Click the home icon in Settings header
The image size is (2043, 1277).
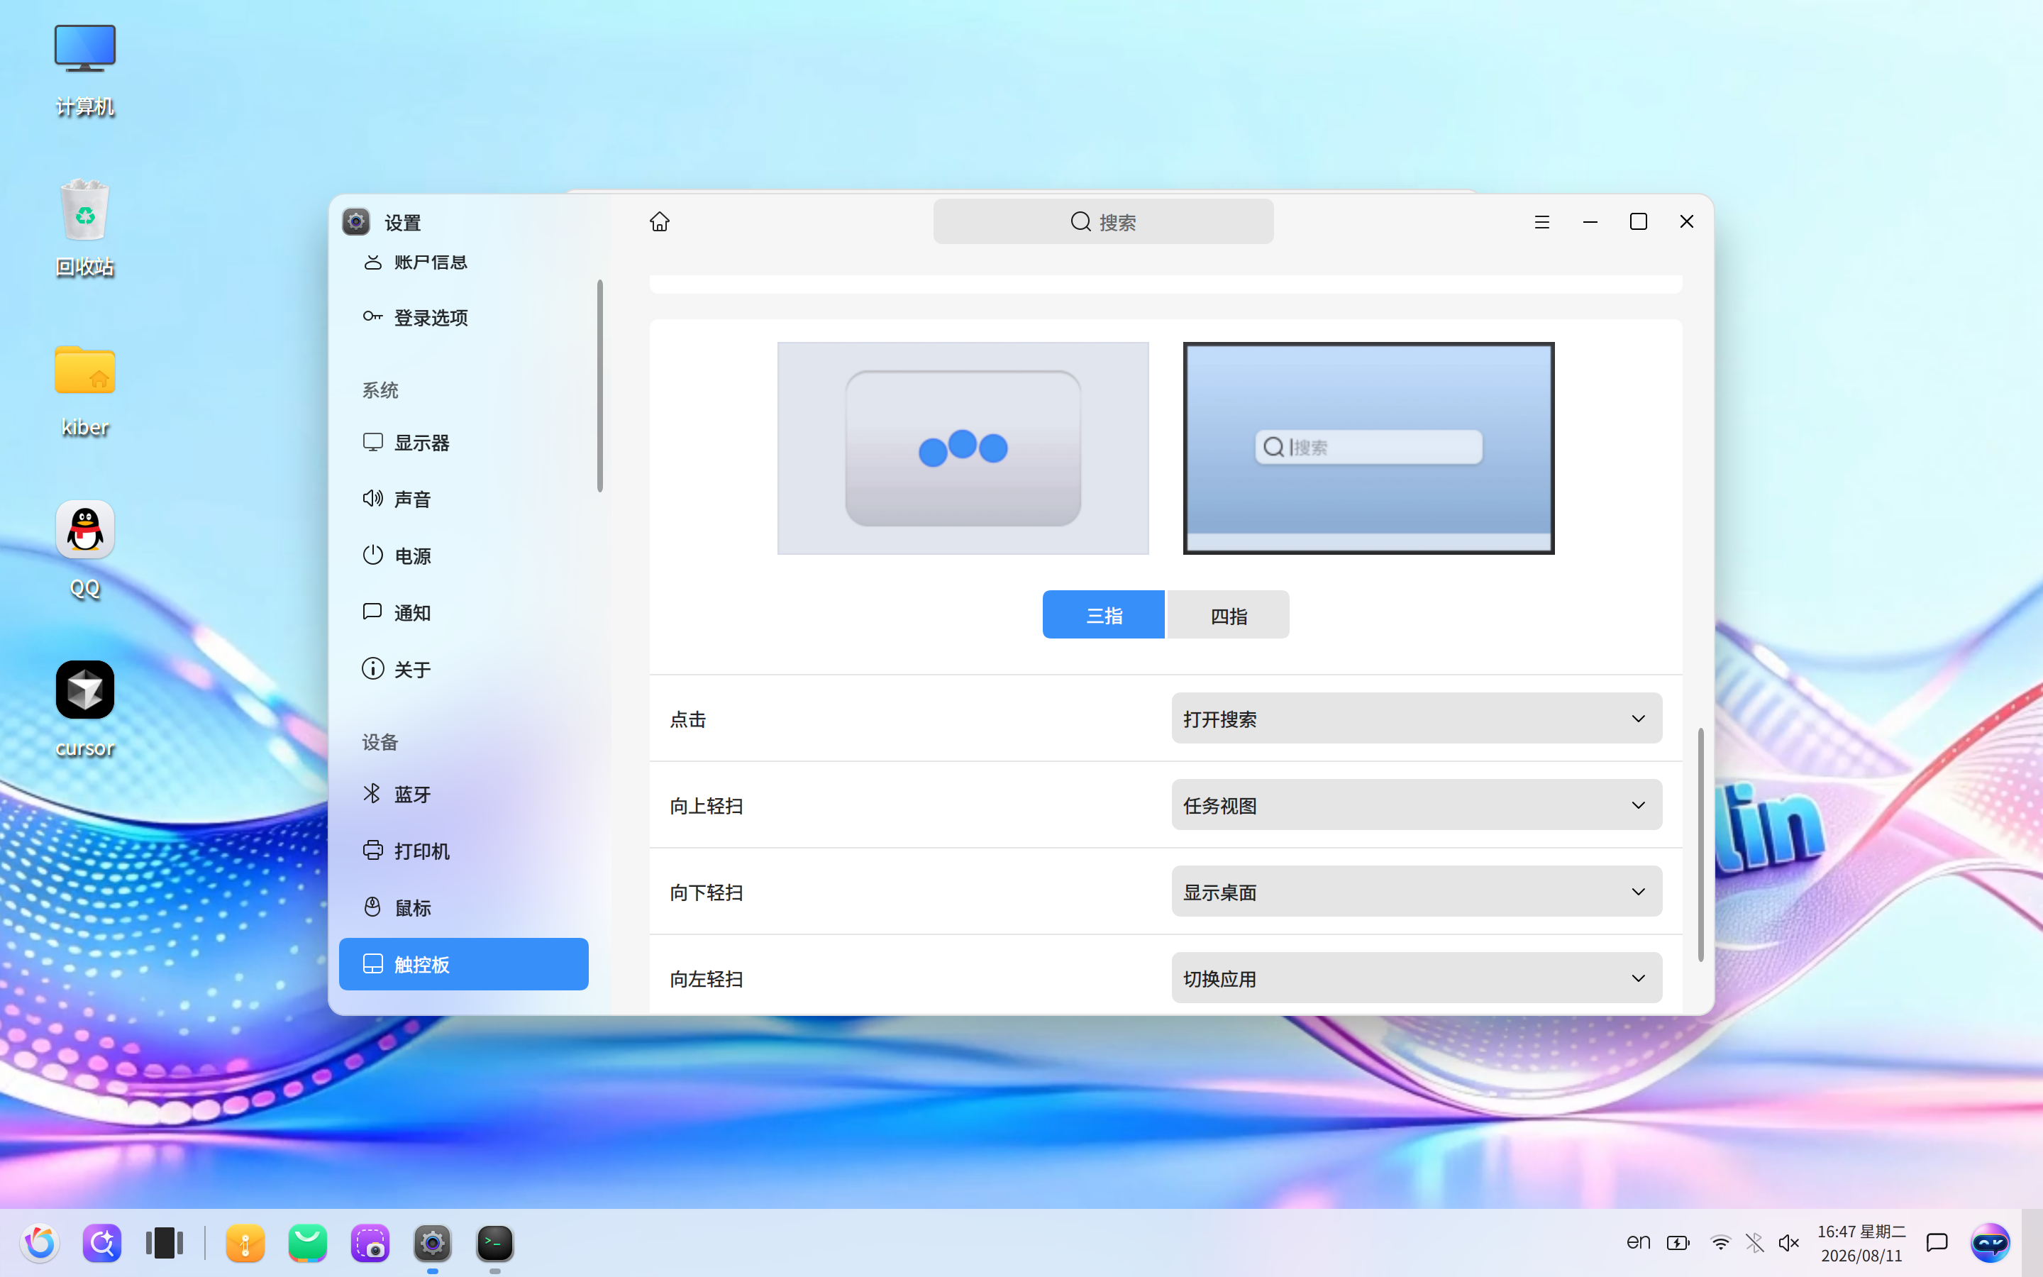659,221
